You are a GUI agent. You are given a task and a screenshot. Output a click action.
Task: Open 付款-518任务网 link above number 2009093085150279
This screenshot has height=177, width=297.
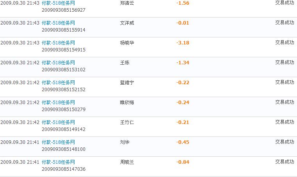pyautogui.click(x=58, y=102)
